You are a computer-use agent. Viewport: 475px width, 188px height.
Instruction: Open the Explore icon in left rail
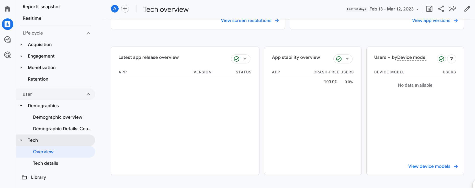coord(7,39)
